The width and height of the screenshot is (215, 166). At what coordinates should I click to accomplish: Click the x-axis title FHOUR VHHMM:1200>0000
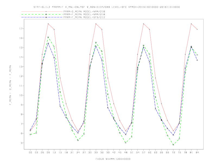tap(113, 159)
